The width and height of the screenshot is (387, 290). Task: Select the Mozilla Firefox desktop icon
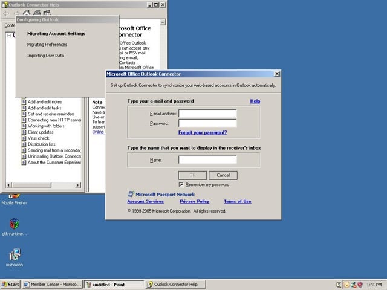click(x=15, y=200)
